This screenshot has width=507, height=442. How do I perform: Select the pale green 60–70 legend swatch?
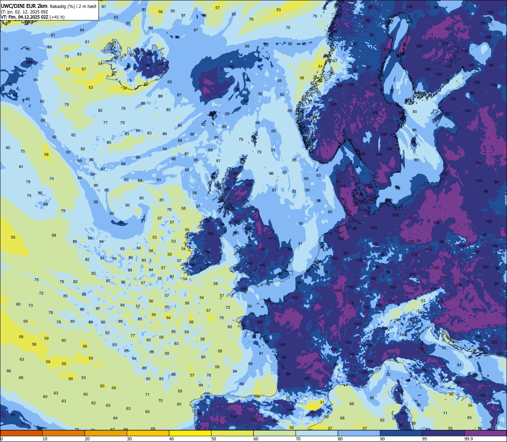(x=274, y=433)
